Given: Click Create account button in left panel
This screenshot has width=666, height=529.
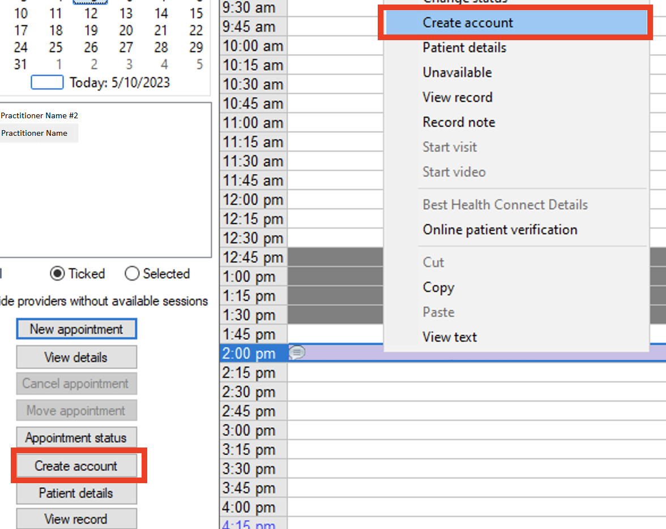Looking at the screenshot, I should coord(76,466).
